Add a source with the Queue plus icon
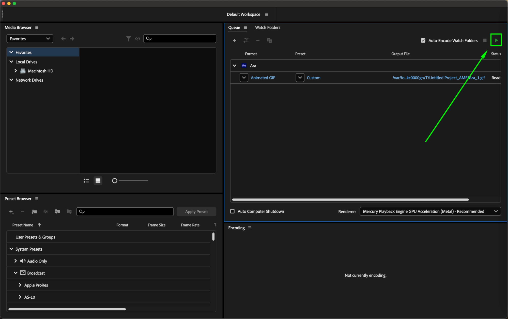Image resolution: width=508 pixels, height=319 pixels. tap(234, 40)
